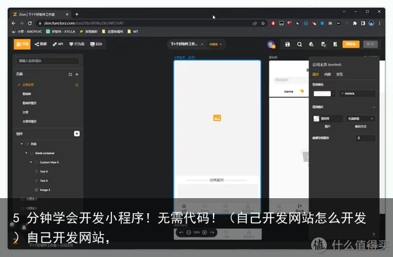Click the 经典案例 divider text on canvas
Viewport: 393px width, 257px height.
tap(217, 180)
